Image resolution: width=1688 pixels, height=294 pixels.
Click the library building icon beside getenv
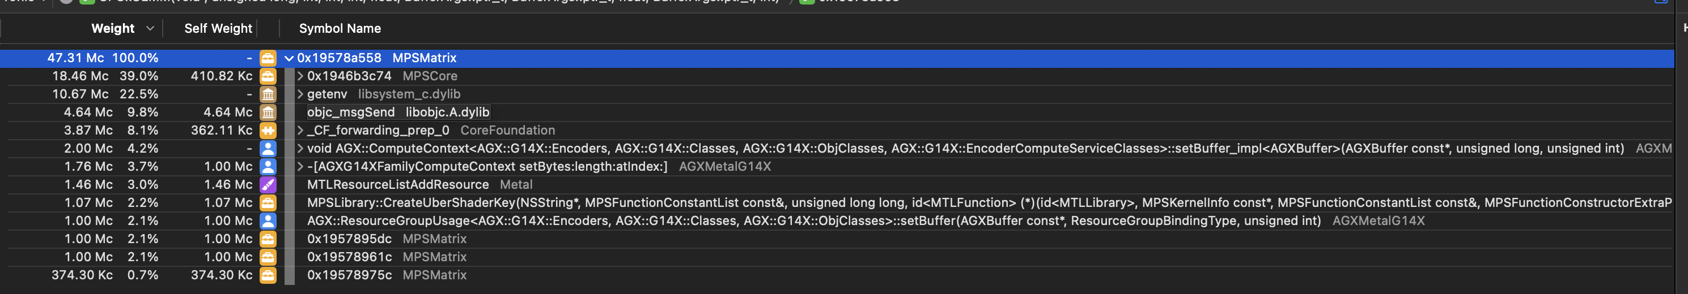tap(268, 94)
